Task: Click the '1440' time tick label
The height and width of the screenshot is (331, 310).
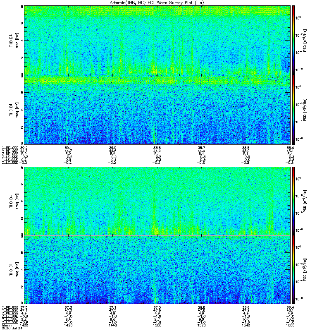Action: pyautogui.click(x=112, y=325)
